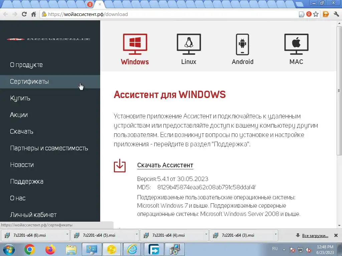342x256 pixels.
Task: Click the scrollbar down arrow
Action: [x=339, y=226]
